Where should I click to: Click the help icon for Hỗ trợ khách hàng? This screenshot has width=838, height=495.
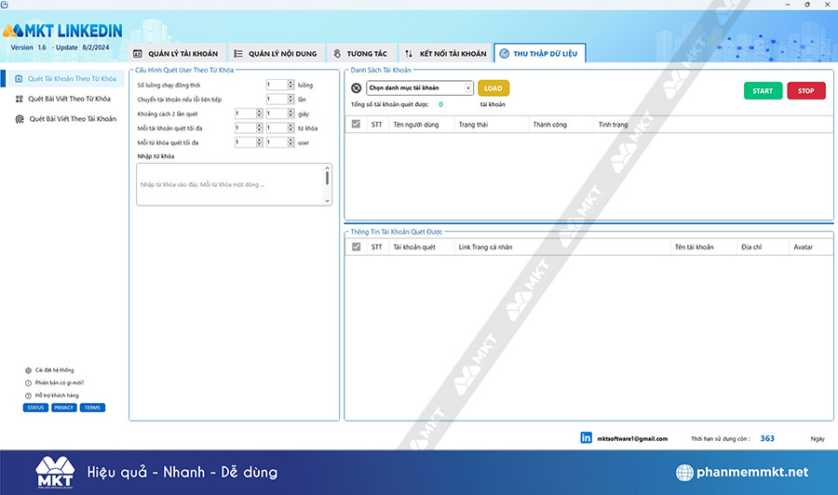[x=28, y=395]
